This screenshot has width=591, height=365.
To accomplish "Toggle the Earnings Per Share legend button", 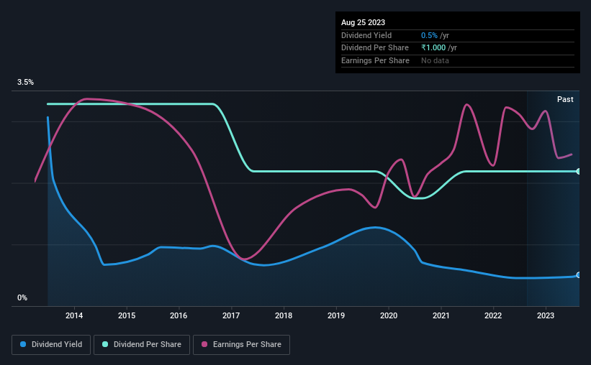I will (241, 344).
